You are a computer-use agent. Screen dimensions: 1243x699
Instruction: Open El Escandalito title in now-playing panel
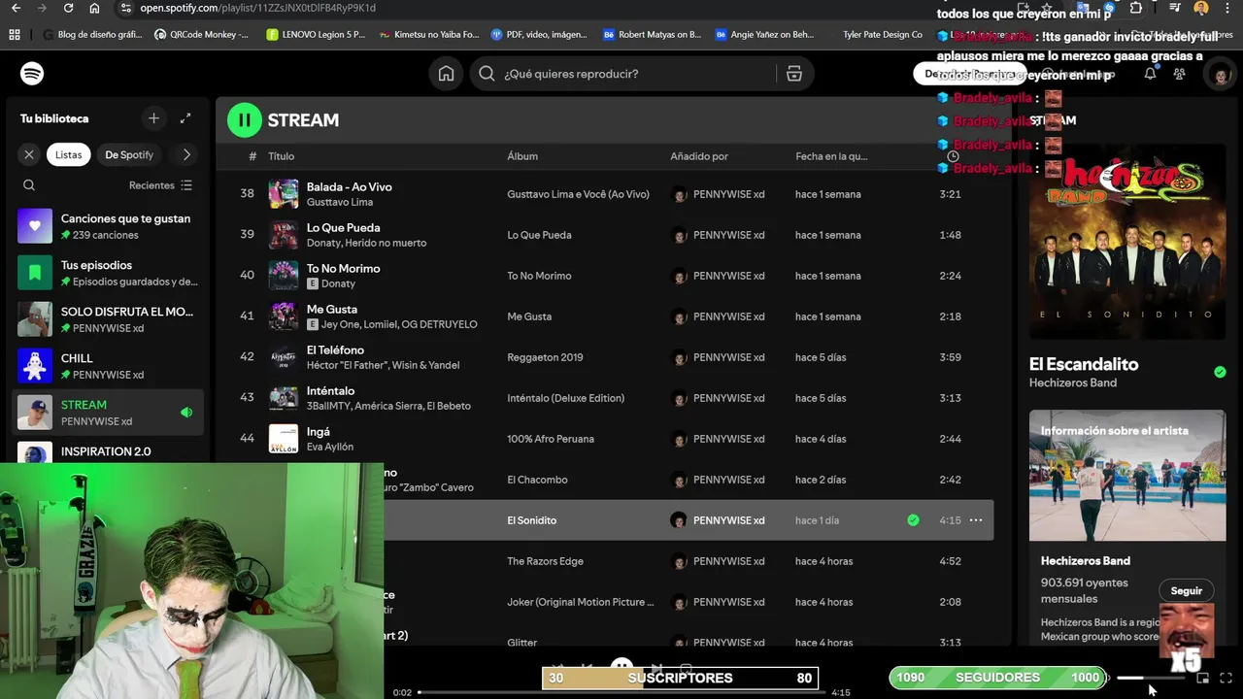(x=1084, y=364)
